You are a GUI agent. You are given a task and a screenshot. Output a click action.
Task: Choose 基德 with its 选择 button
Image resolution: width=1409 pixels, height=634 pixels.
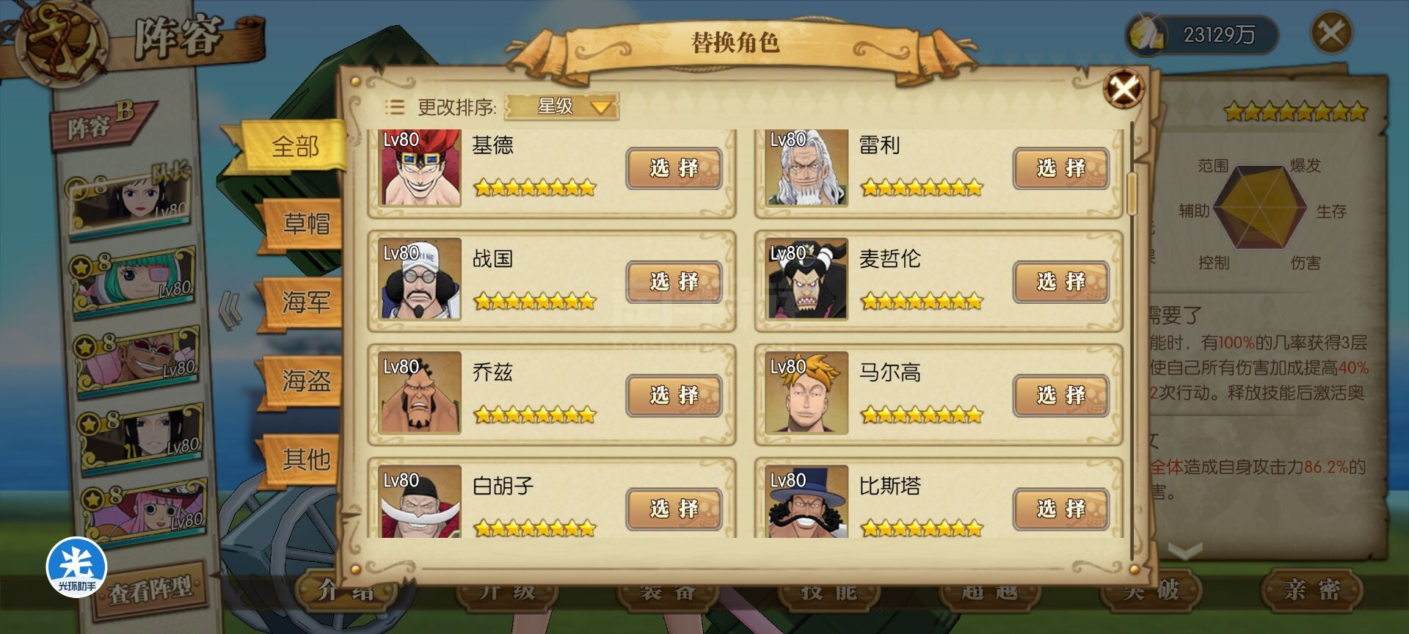(674, 168)
